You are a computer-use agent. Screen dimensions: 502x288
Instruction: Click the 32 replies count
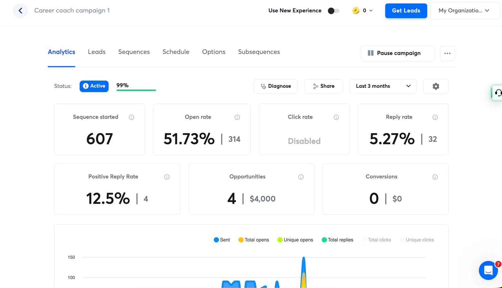pos(433,139)
